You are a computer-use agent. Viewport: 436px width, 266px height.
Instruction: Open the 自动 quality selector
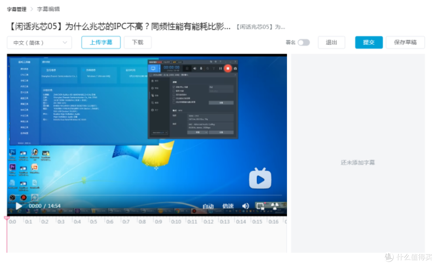click(208, 206)
